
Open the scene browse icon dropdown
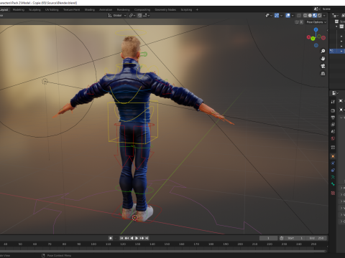[x=317, y=9]
